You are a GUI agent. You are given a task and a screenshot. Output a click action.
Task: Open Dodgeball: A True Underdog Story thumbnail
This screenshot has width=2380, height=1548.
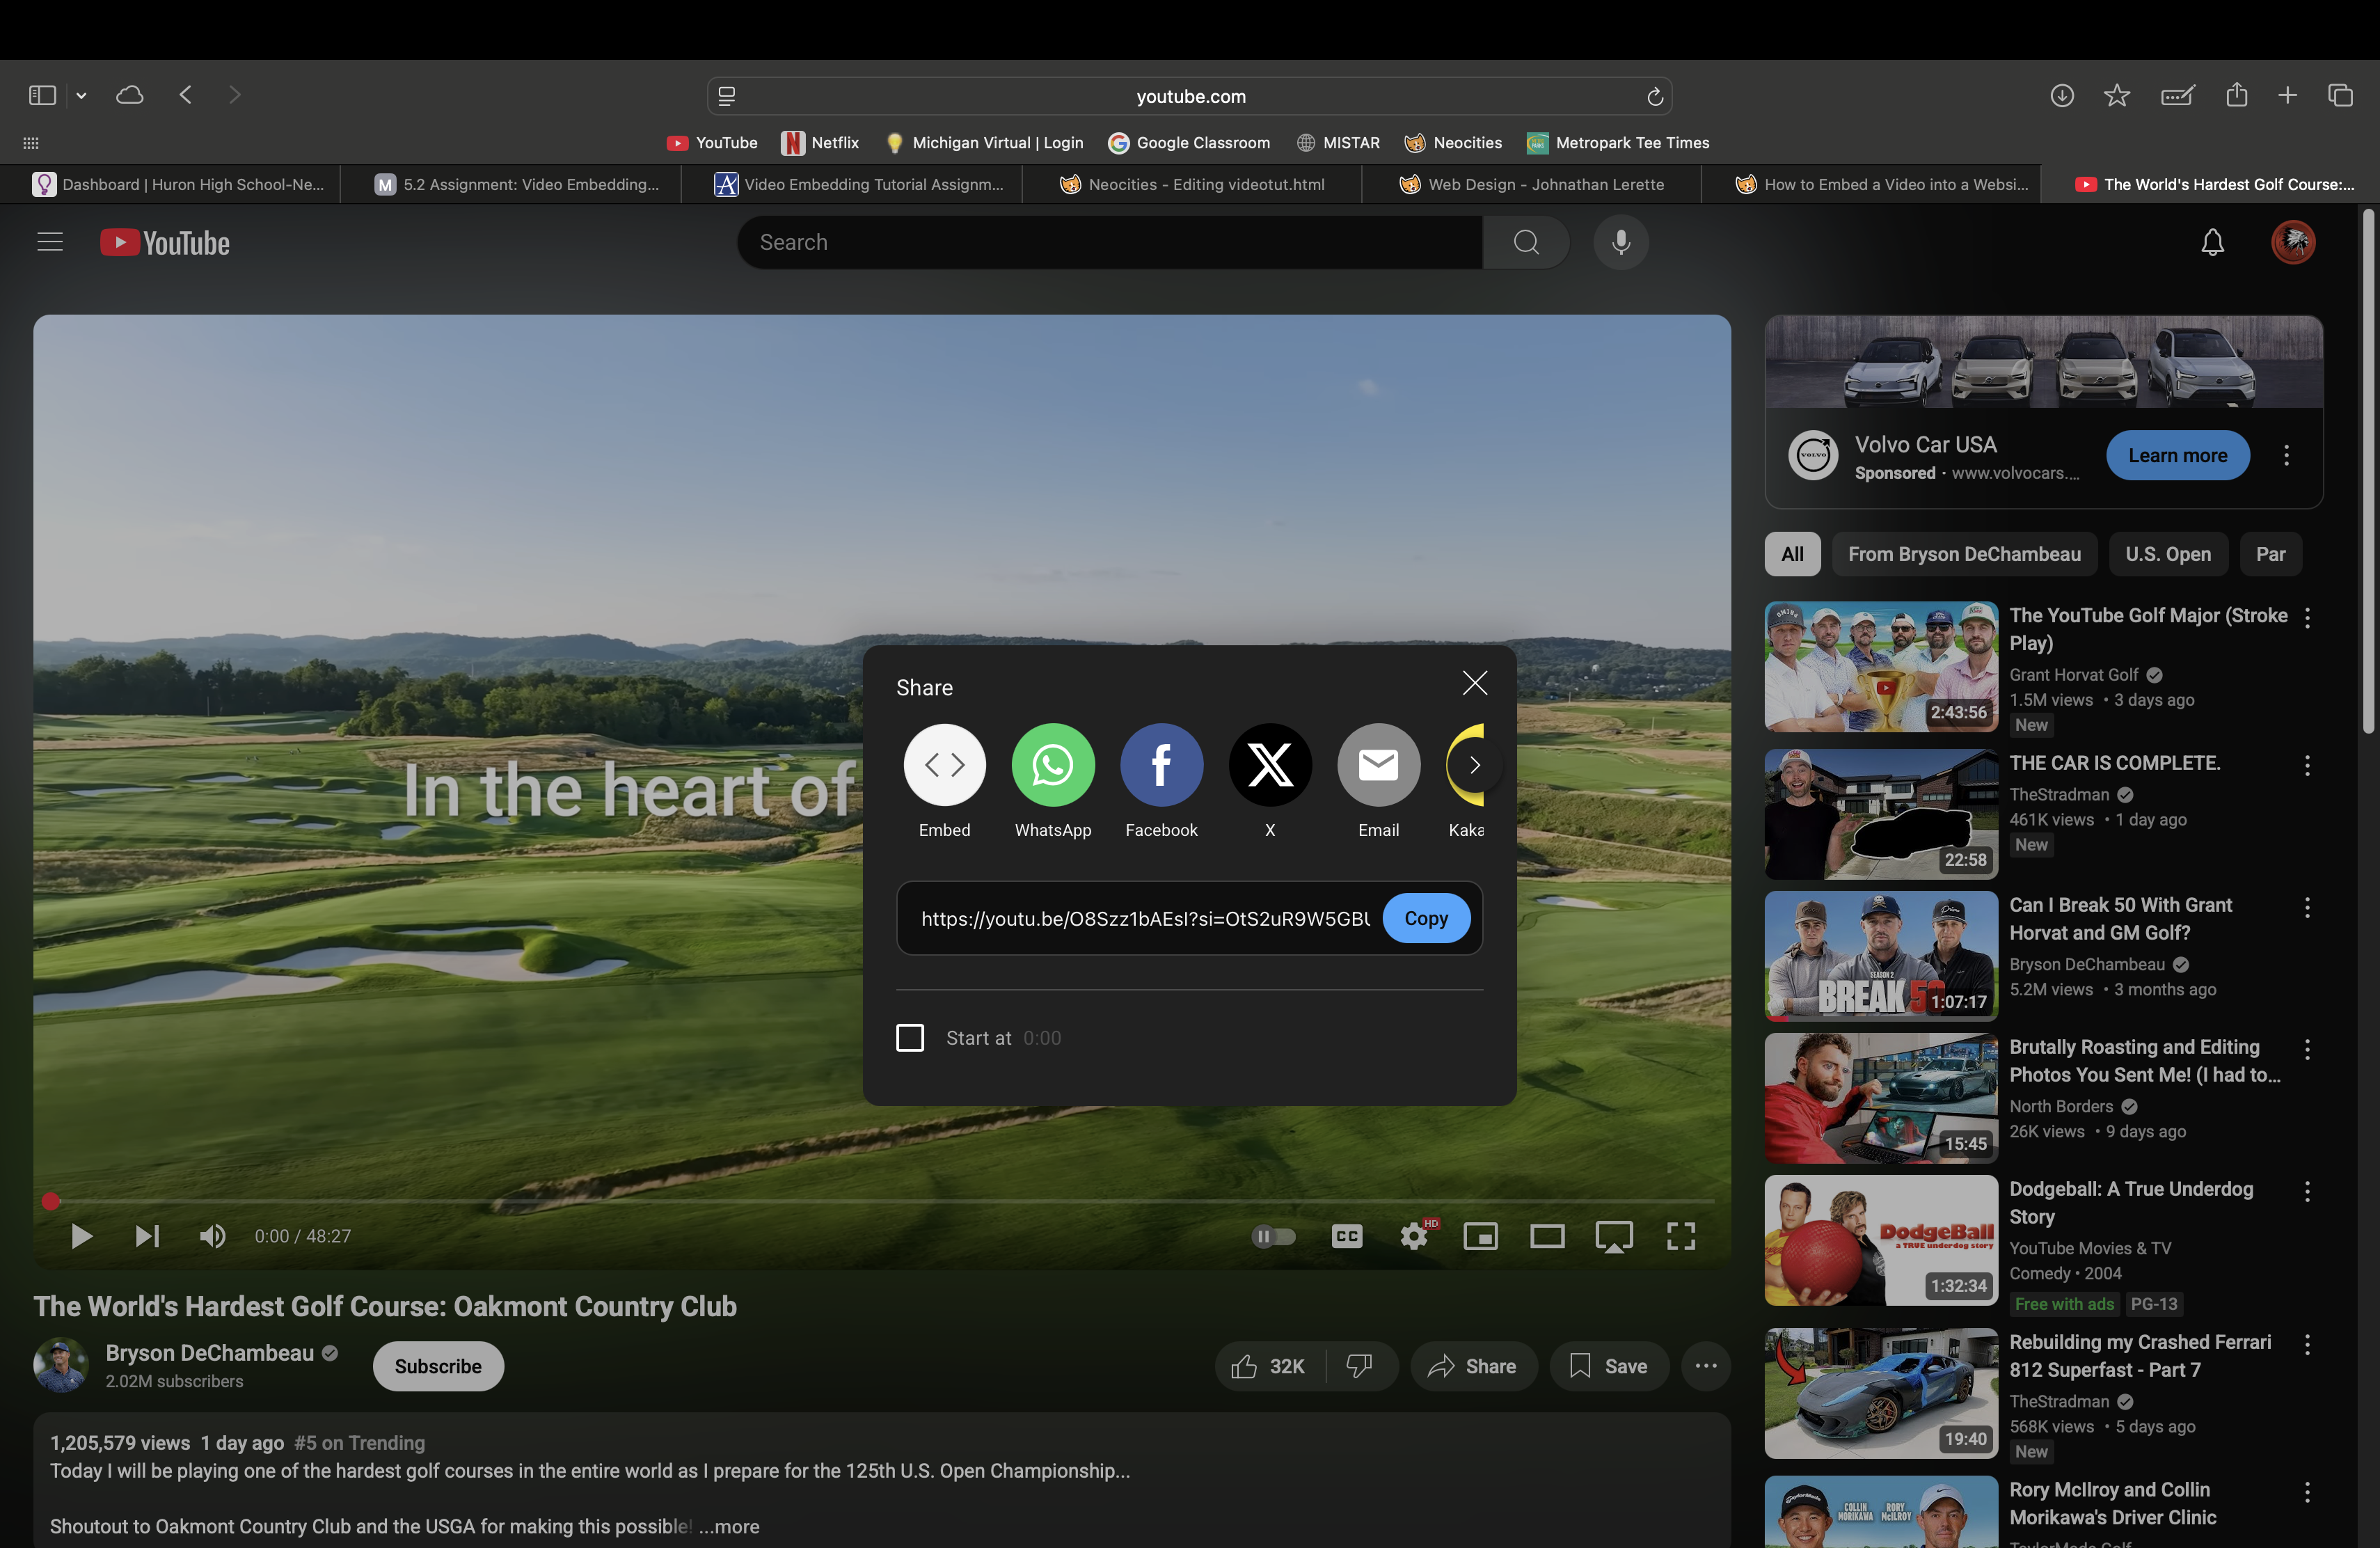point(1881,1241)
